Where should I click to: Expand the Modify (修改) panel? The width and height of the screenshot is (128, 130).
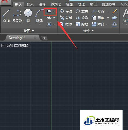[x=89, y=31]
